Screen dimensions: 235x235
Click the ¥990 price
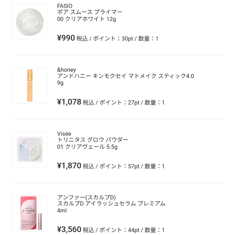[x=66, y=38]
